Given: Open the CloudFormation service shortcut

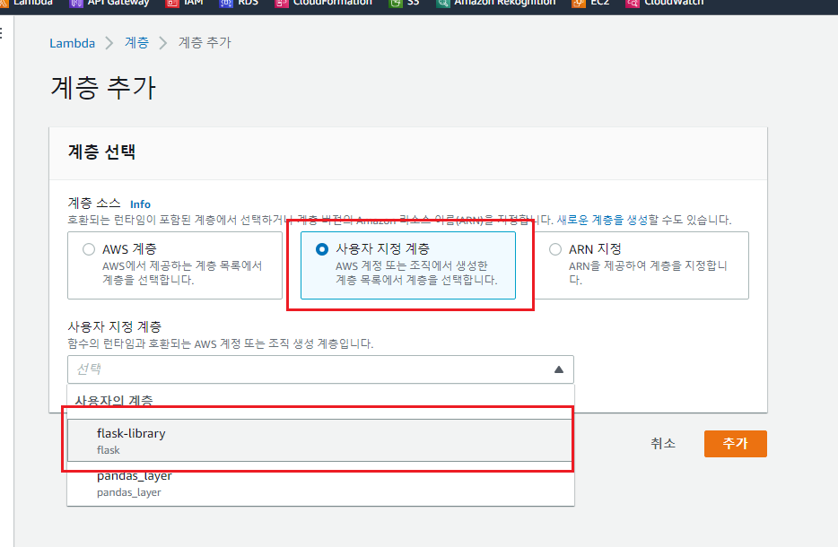Looking at the screenshot, I should point(323,3).
